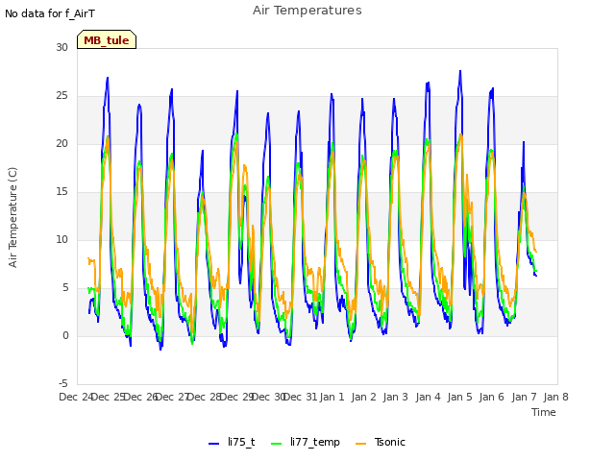Screen dimensions: 615x461
Task: Click the green li77_temp legend swatch
Action: 277,444
